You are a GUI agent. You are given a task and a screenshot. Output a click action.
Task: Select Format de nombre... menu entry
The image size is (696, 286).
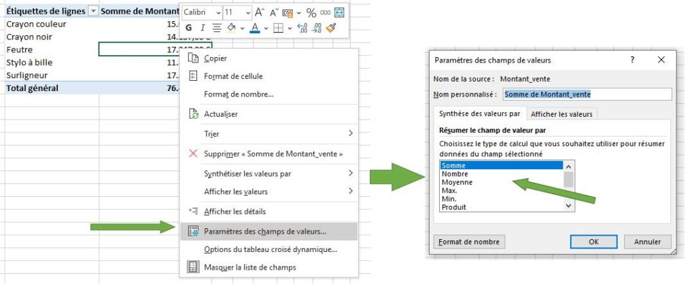[x=268, y=94]
